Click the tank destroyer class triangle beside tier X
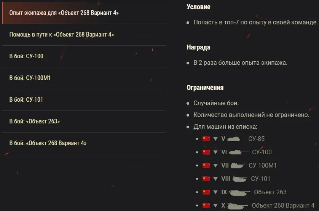 click(215, 206)
